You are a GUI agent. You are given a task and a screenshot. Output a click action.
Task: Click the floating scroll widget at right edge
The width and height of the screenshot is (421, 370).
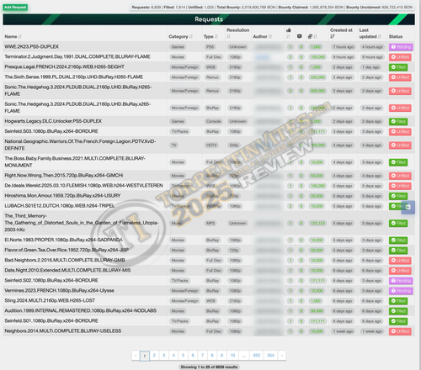[408, 207]
